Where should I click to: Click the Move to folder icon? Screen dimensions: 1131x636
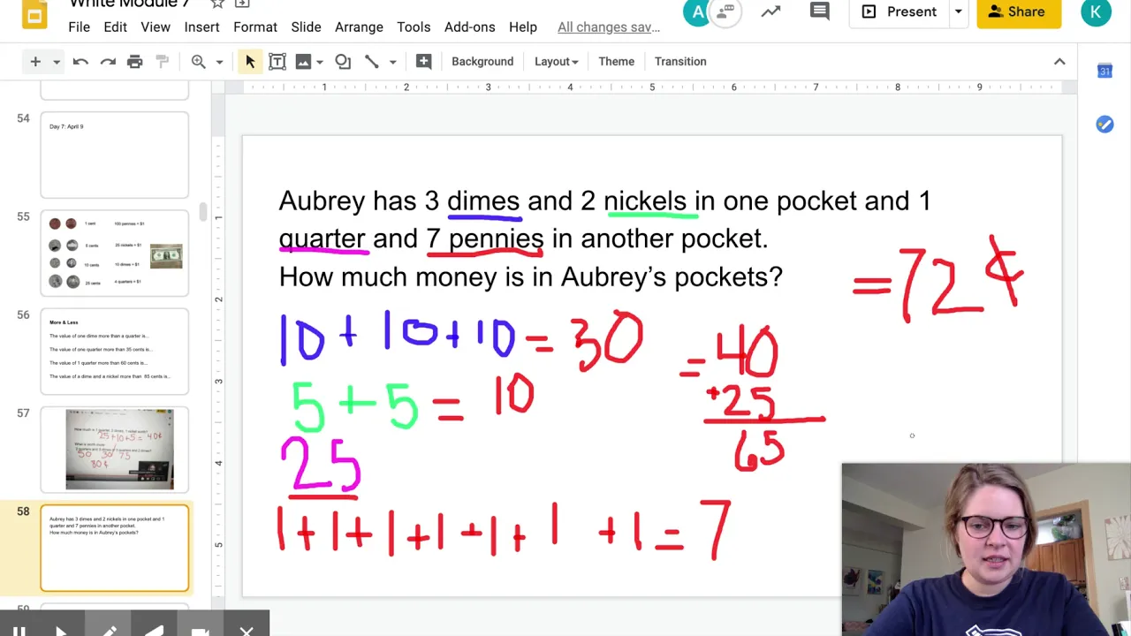(x=241, y=4)
